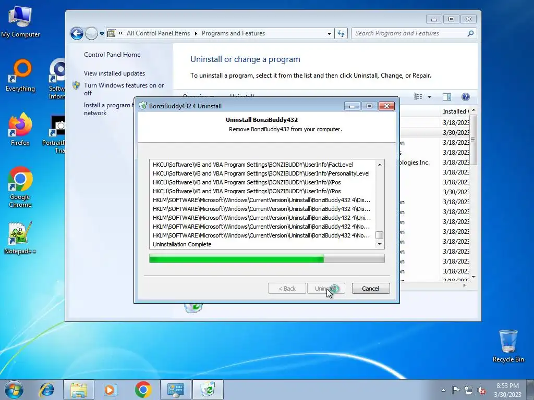The height and width of the screenshot is (400, 534).
Task: Click the uninstall log scroll-down arrow
Action: pos(380,244)
